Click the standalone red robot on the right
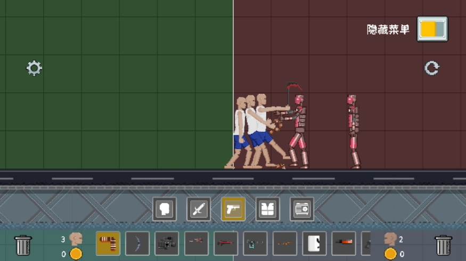 coord(353,131)
